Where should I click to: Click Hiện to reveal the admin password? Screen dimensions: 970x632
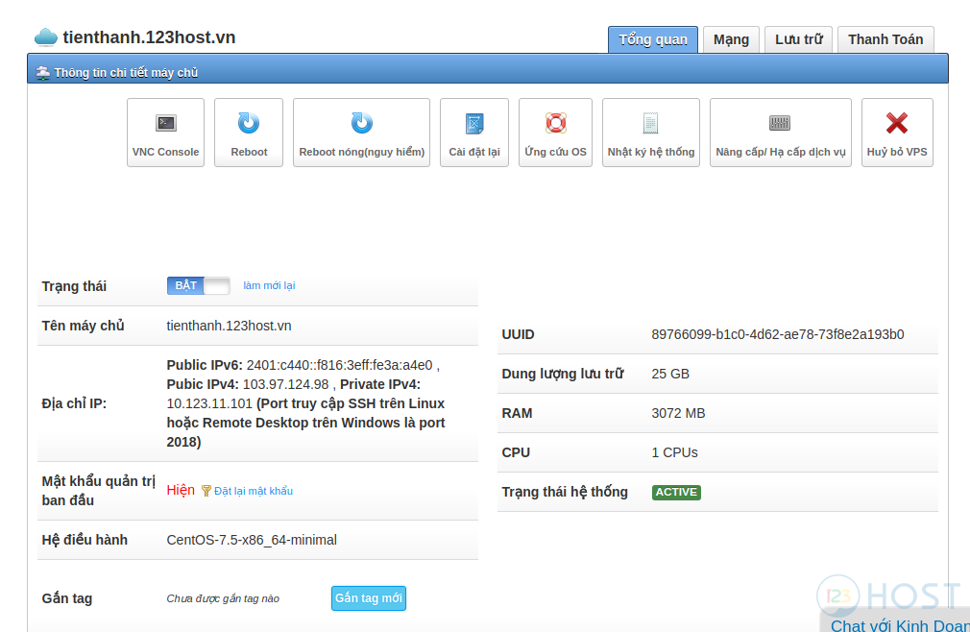[181, 491]
